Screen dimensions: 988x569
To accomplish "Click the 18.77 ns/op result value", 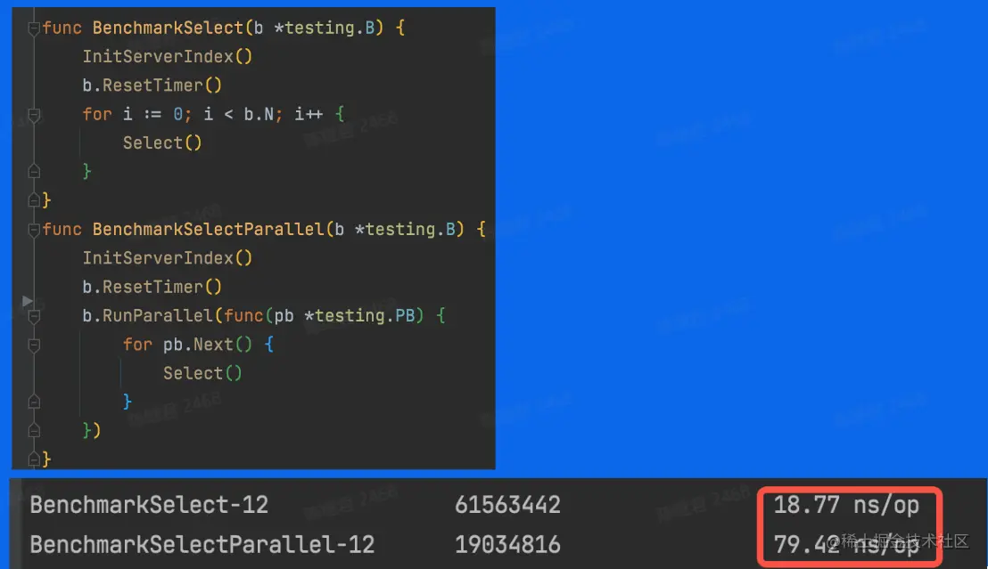I will click(x=846, y=505).
